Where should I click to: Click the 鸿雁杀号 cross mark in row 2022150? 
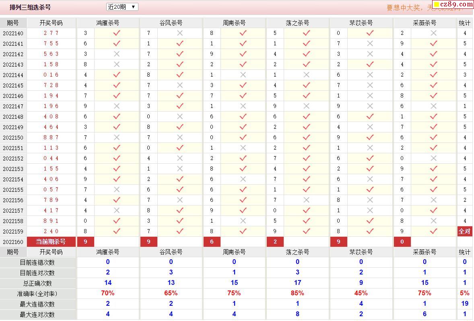point(117,138)
